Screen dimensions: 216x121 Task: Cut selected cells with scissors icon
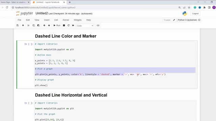28,26
